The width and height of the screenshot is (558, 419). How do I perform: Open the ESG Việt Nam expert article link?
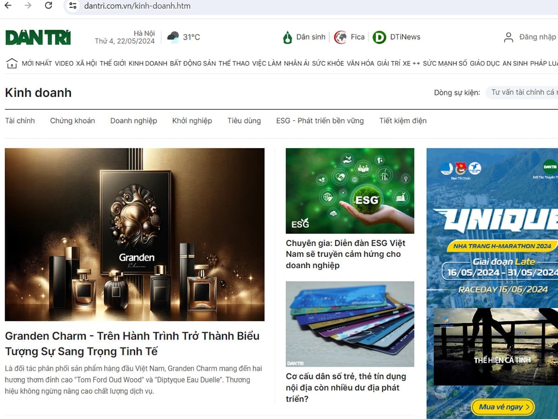tap(345, 254)
